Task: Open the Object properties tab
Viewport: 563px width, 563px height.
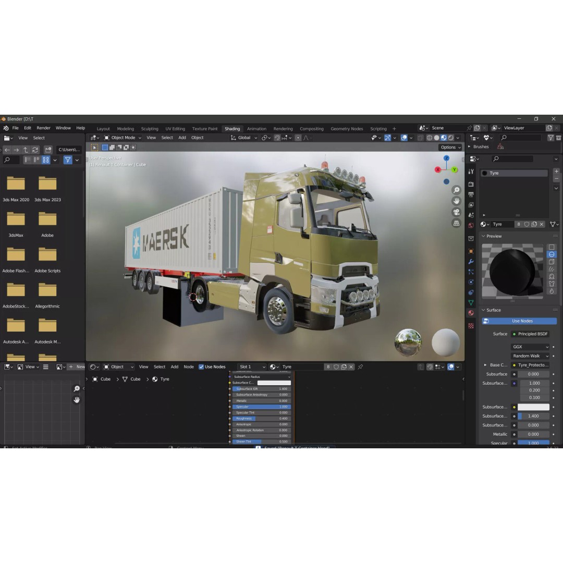Action: [x=471, y=251]
